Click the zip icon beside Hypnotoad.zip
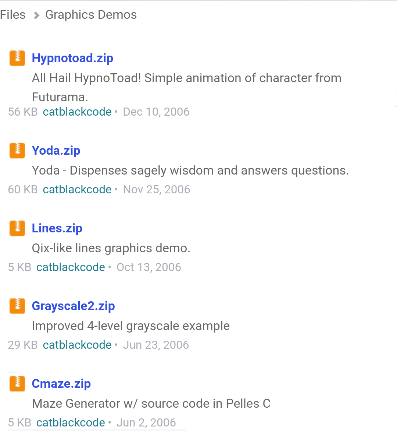The image size is (397, 432). [x=17, y=58]
